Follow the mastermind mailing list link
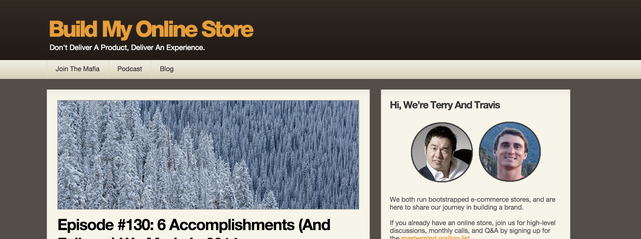This screenshot has height=239, width=641. coord(435,237)
